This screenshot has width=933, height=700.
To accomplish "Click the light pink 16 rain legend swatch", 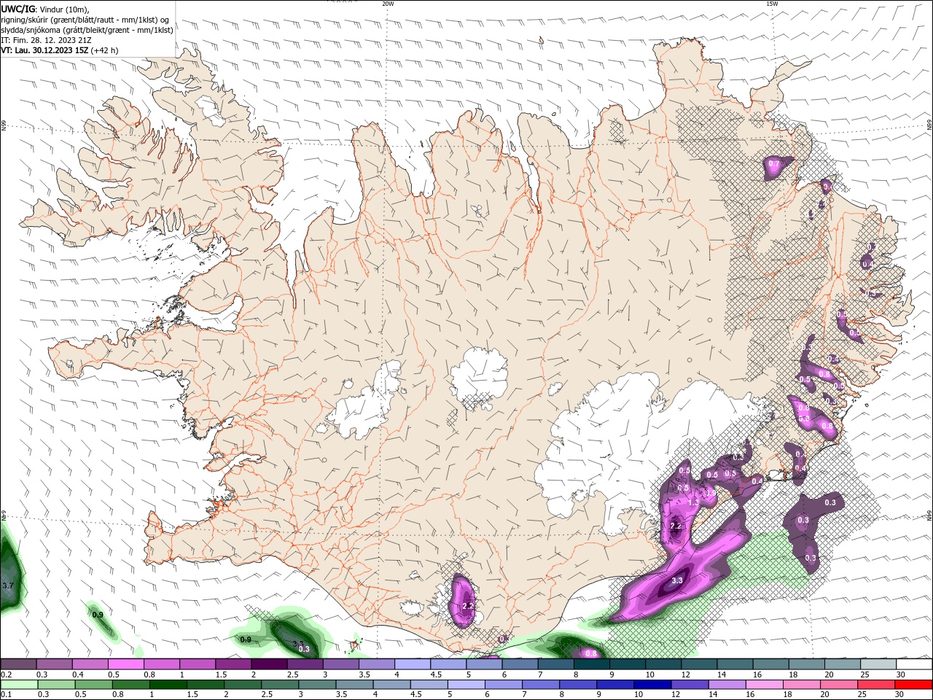I will coord(764,685).
